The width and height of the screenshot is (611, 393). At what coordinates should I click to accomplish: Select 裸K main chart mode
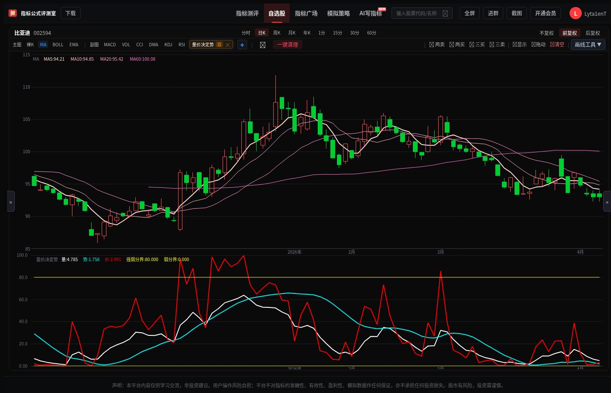click(x=30, y=45)
